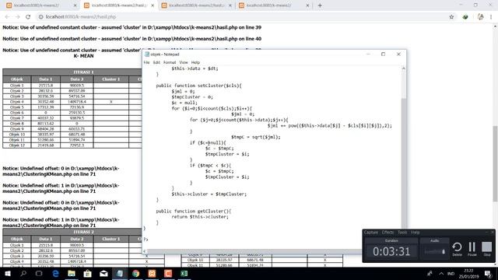Screen dimensions: 498x280
Task: Close the fourth localhost browser tab
Action: tap(307, 5)
